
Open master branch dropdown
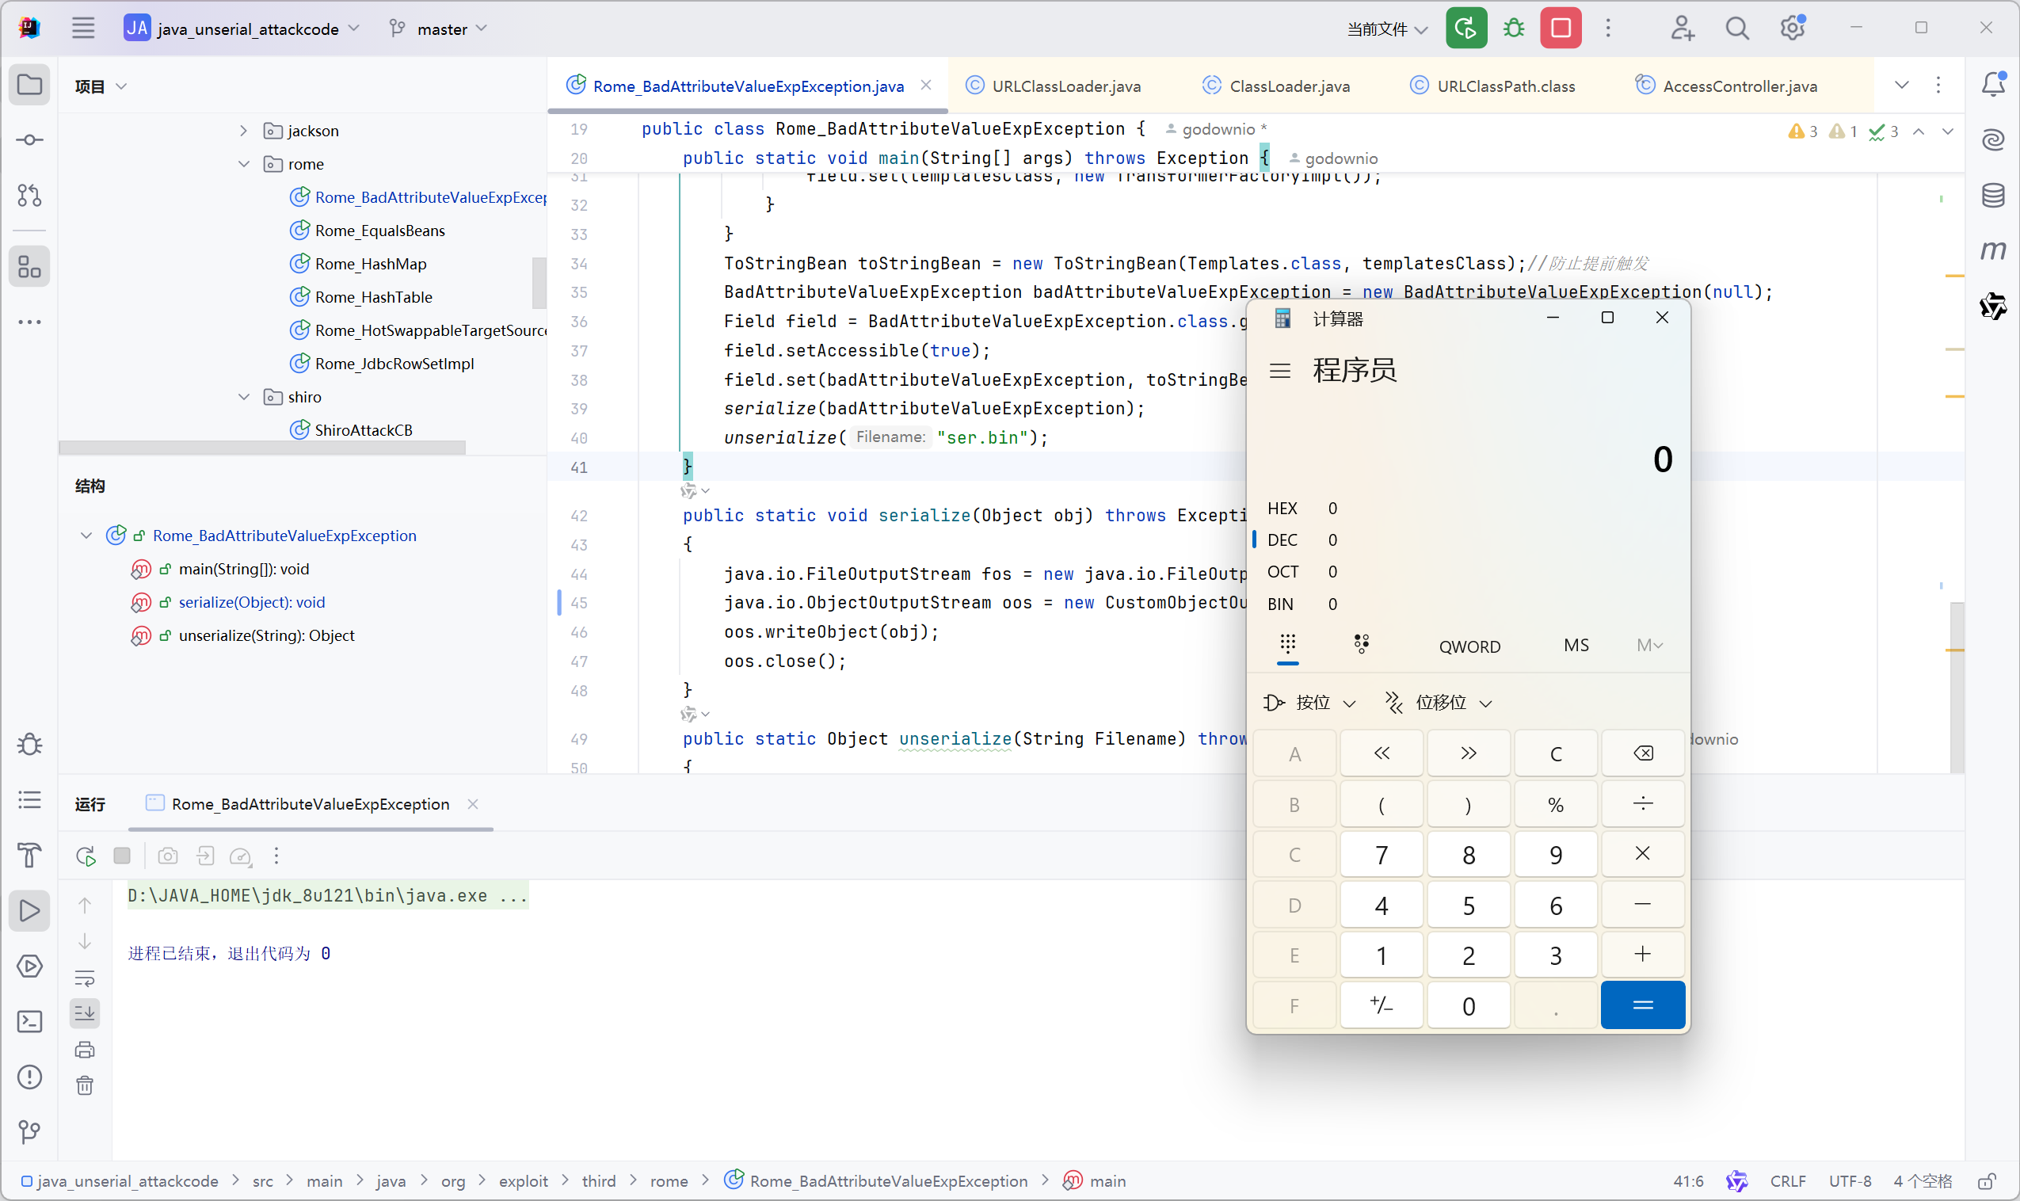point(440,29)
